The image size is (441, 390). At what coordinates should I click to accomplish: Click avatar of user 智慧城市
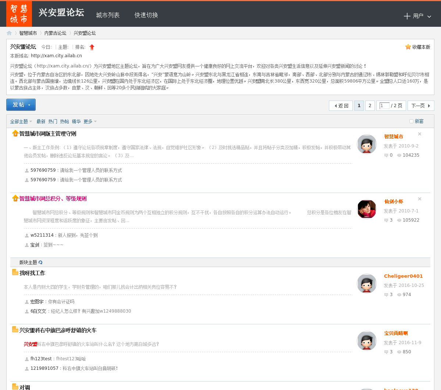(x=367, y=144)
